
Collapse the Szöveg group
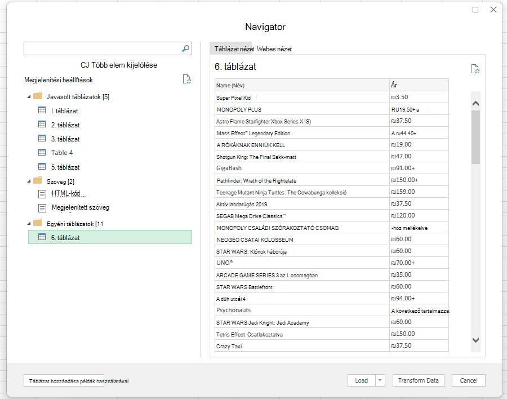[29, 181]
